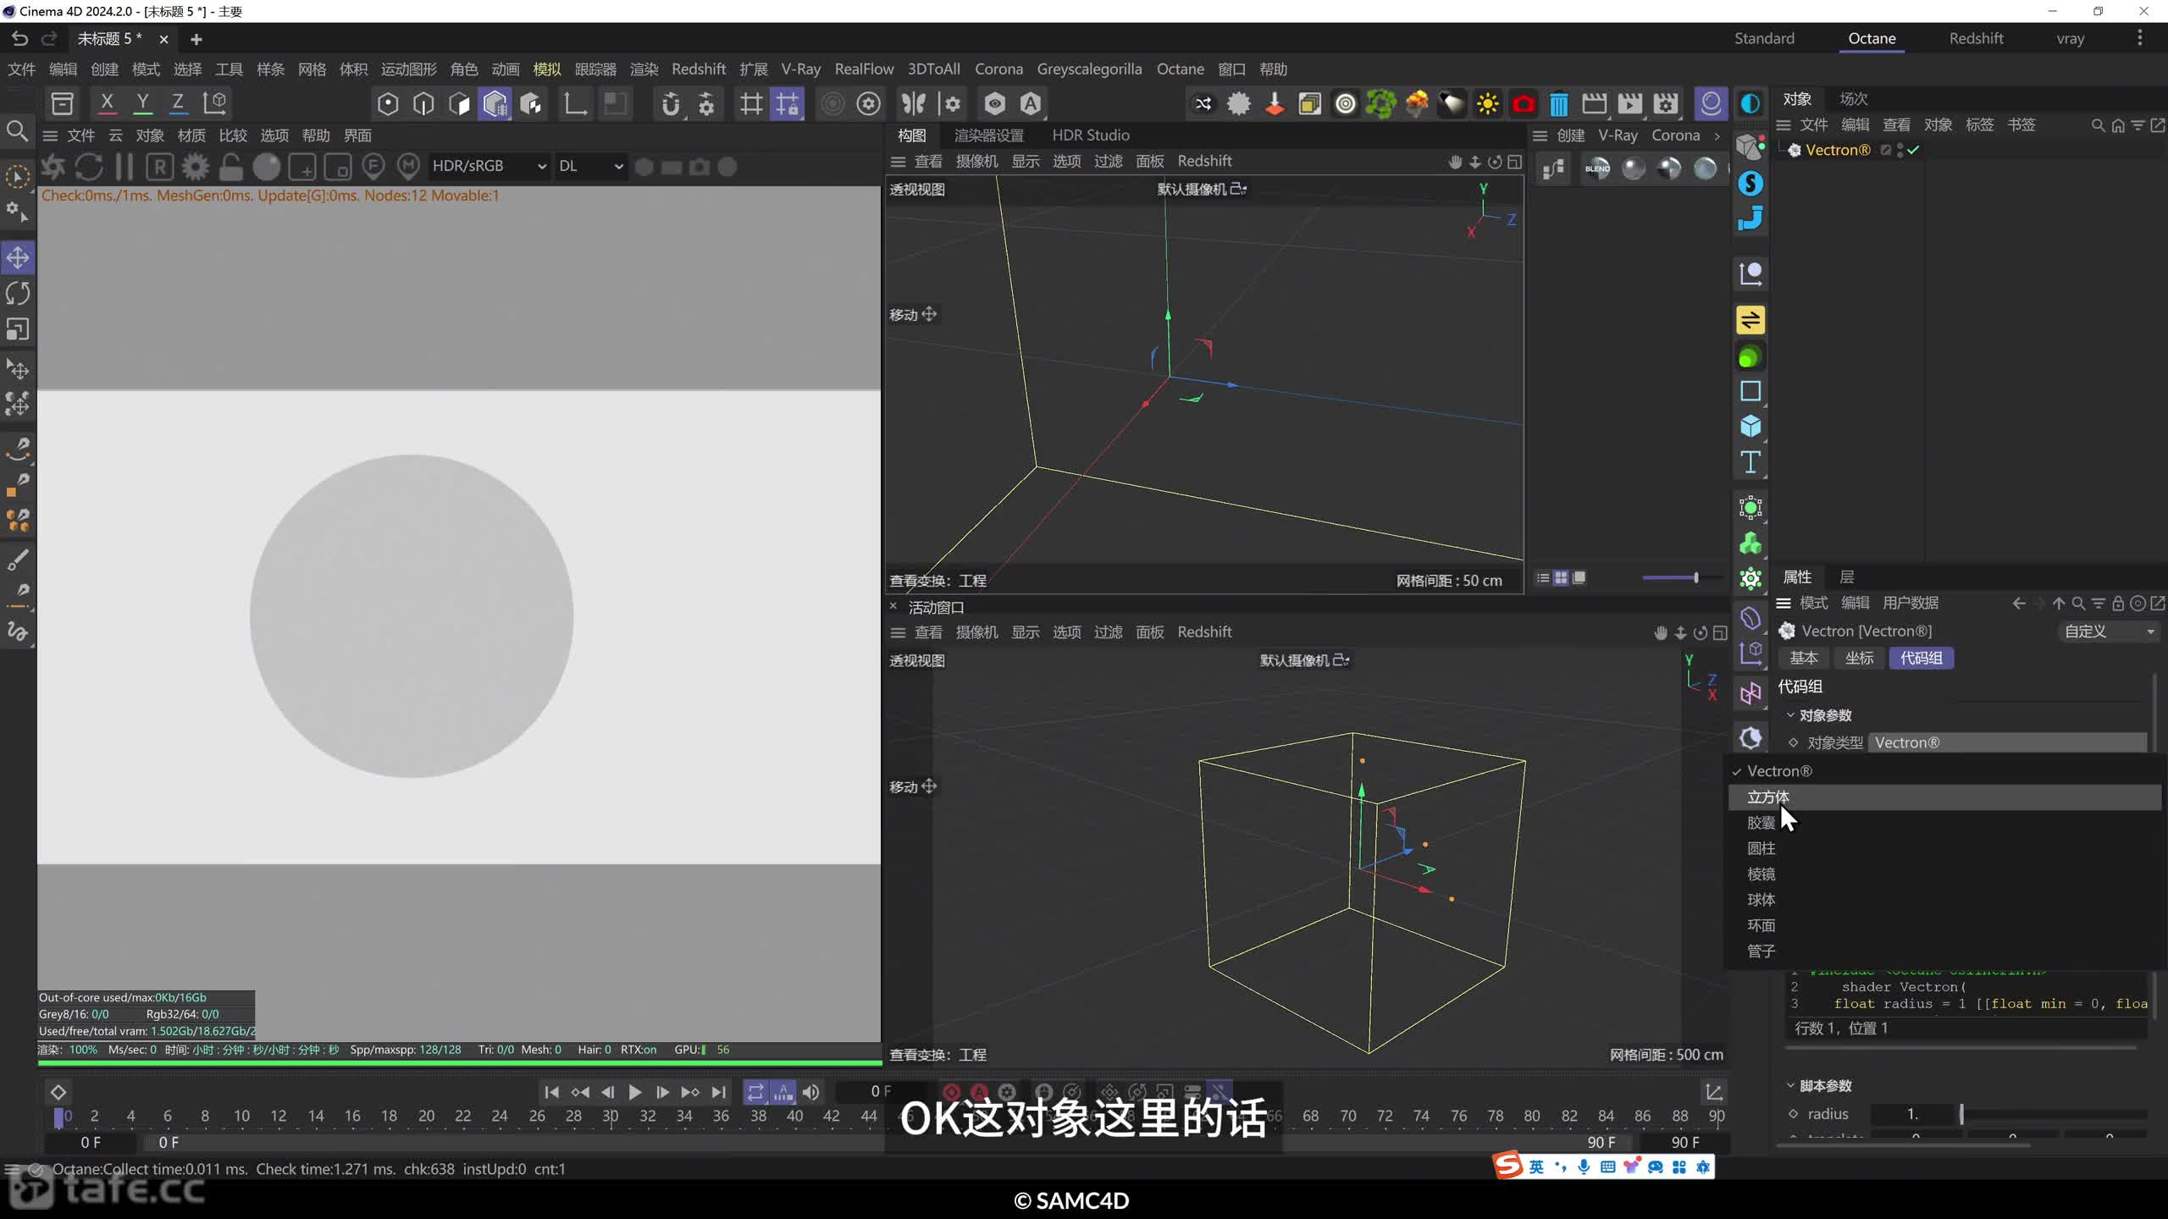Pause the Octane live render
The height and width of the screenshot is (1219, 2168).
[x=124, y=167]
